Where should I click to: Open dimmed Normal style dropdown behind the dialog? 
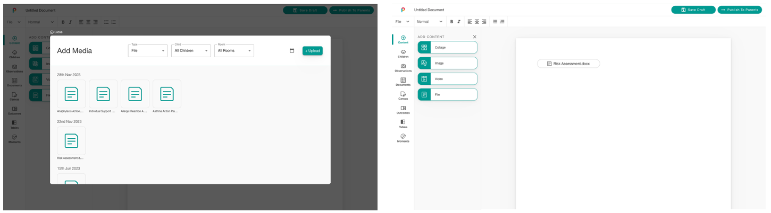click(41, 22)
